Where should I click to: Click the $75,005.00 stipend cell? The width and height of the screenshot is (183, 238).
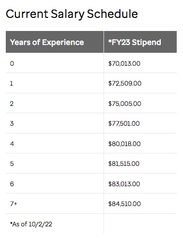point(140,103)
